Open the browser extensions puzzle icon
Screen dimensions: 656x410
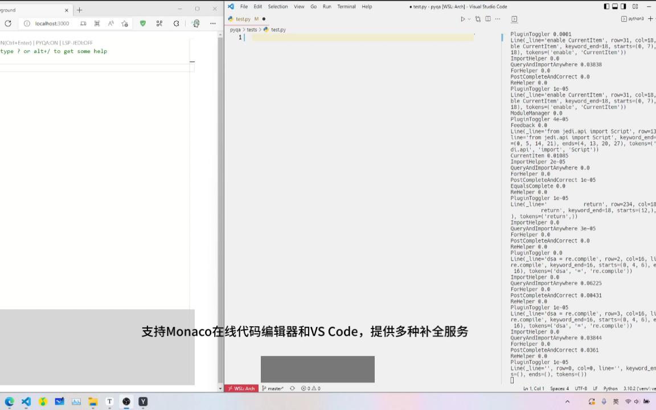[x=159, y=23]
